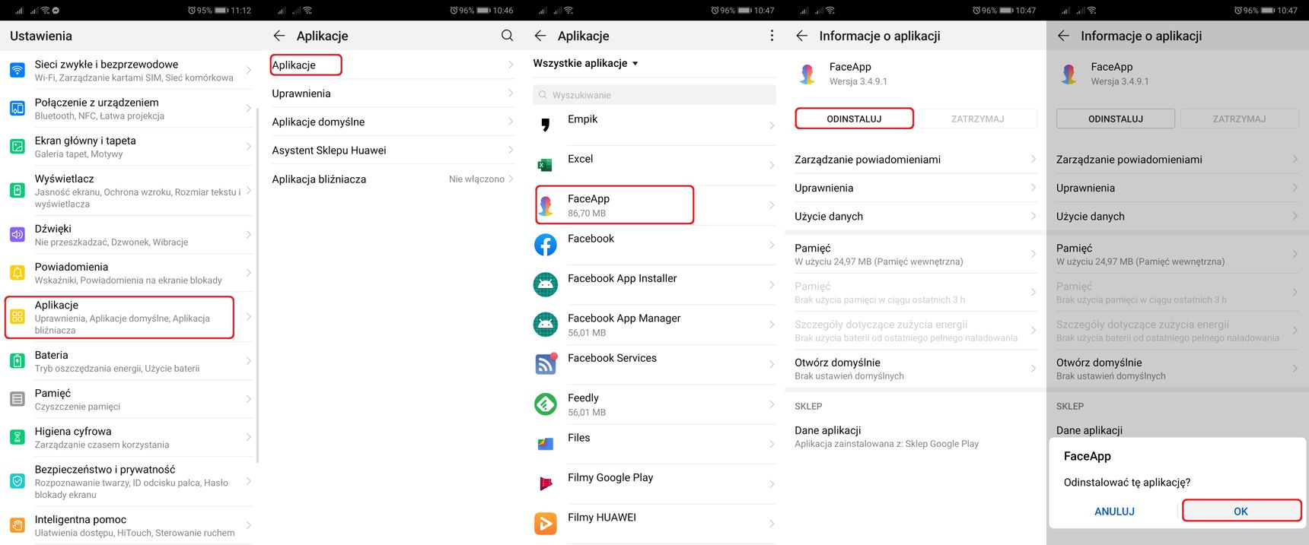Tap the Facebook app icon
This screenshot has width=1309, height=545.
(x=545, y=245)
